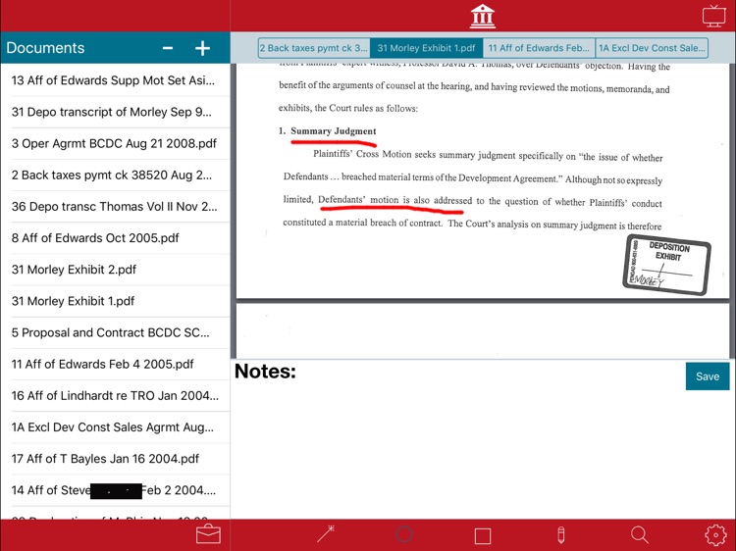The image size is (736, 551).
Task: Open the search magnifier tool
Action: 639,534
